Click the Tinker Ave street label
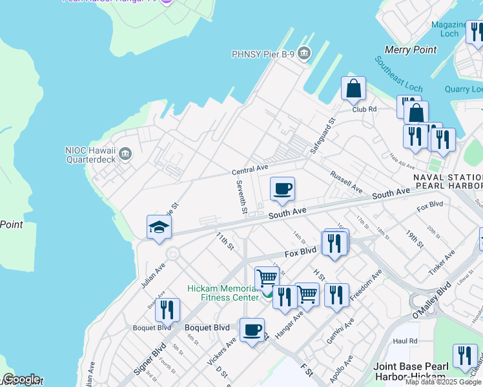The height and width of the screenshot is (387, 483). coord(442,263)
